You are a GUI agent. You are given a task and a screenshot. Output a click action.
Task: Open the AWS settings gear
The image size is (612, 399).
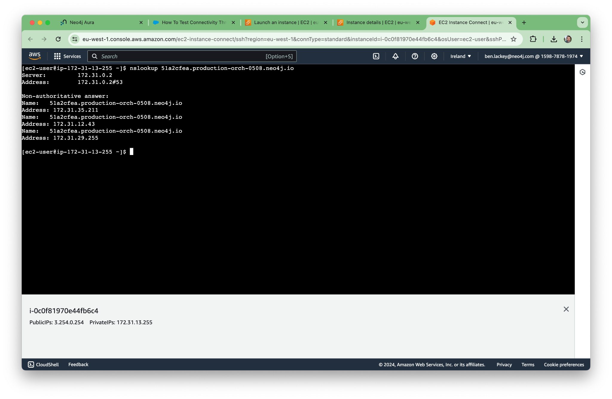434,56
